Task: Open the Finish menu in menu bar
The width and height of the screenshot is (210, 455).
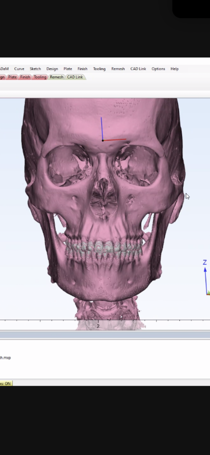Action: pos(82,69)
